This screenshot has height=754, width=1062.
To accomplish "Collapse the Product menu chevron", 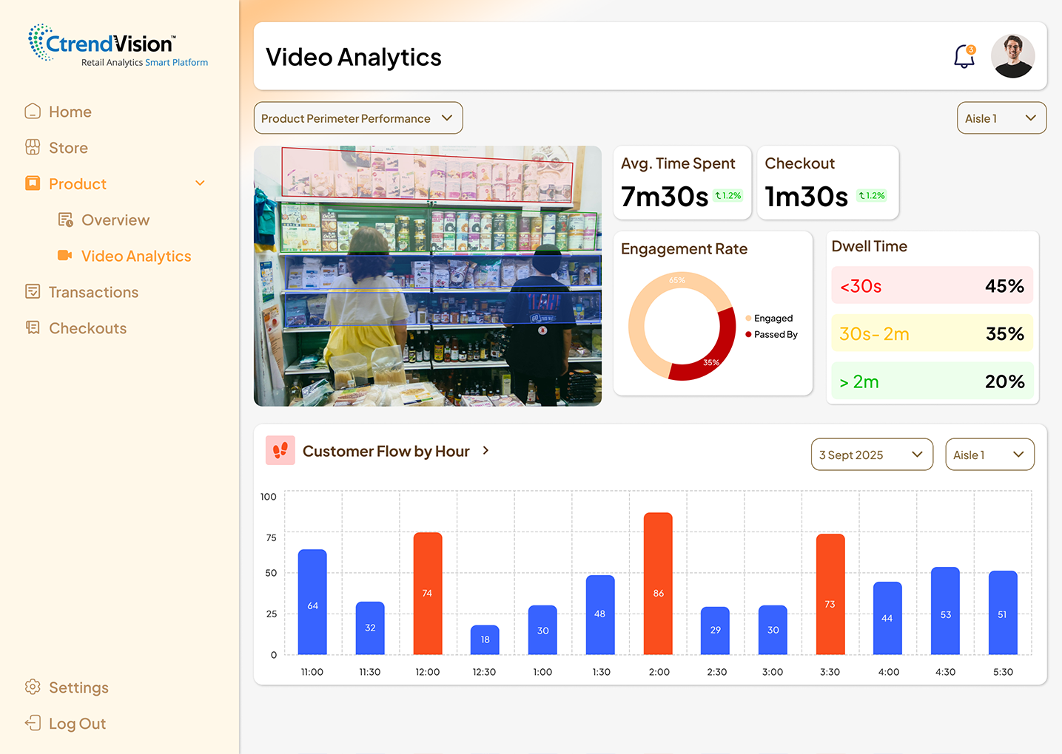I will tap(200, 183).
